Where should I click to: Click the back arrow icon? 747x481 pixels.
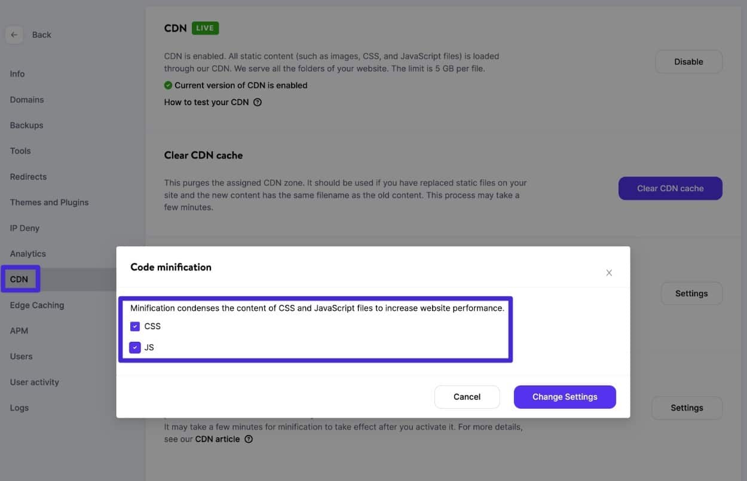(14, 35)
